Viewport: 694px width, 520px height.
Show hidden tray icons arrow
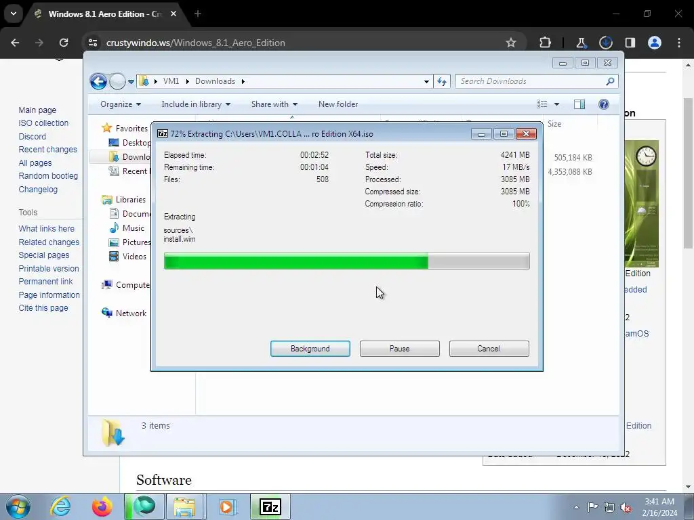(576, 507)
